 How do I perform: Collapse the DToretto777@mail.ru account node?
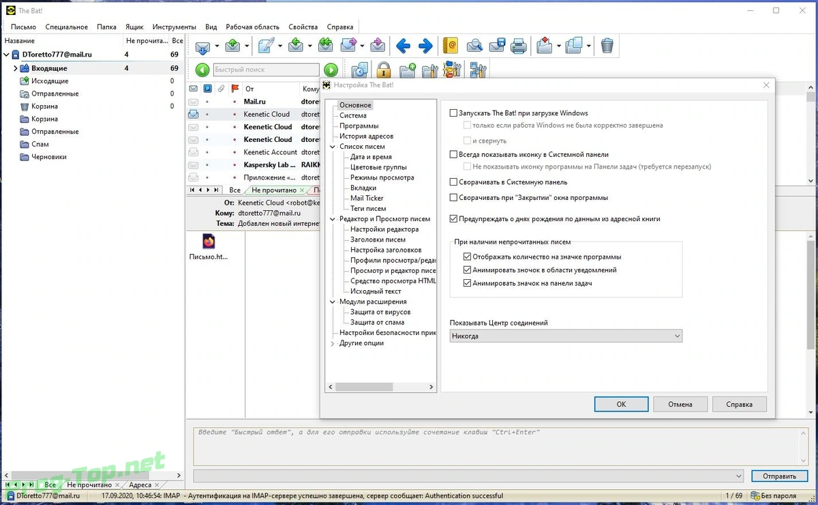click(7, 55)
